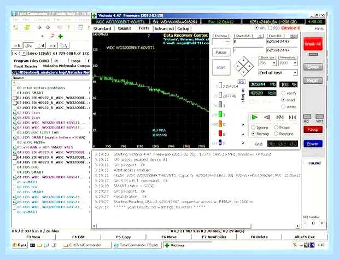Choose the Ignore option
Image resolution: width=339 pixels, height=260 pixels.
pos(253,128)
